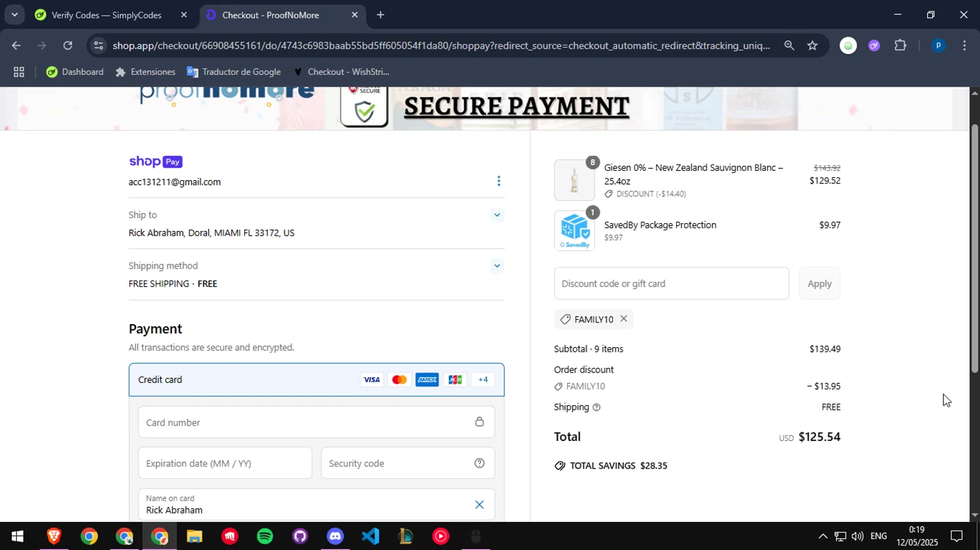
Task: Click the ProofNoMore store logo
Action: click(x=227, y=93)
